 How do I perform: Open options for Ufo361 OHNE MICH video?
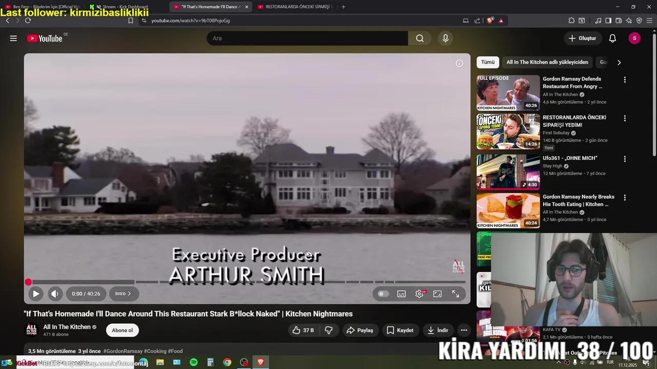coord(625,159)
